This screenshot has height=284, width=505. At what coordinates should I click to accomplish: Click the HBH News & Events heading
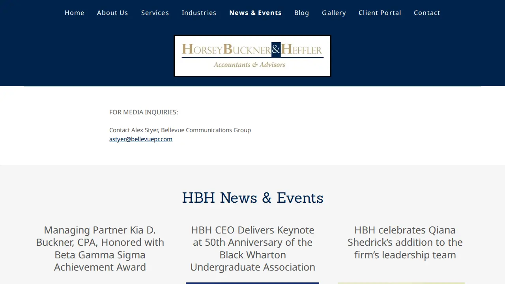coord(252,198)
